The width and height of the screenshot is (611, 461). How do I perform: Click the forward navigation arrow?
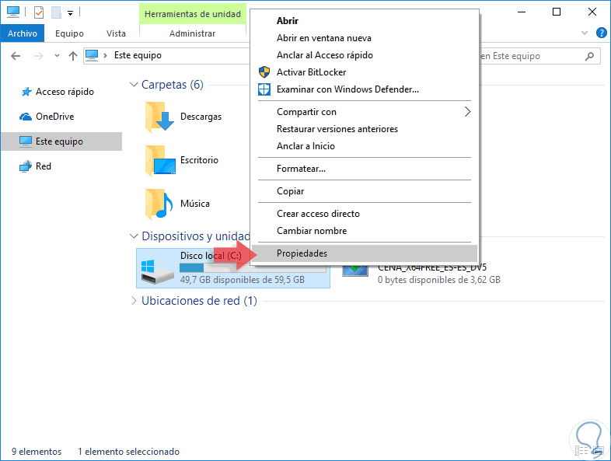39,56
